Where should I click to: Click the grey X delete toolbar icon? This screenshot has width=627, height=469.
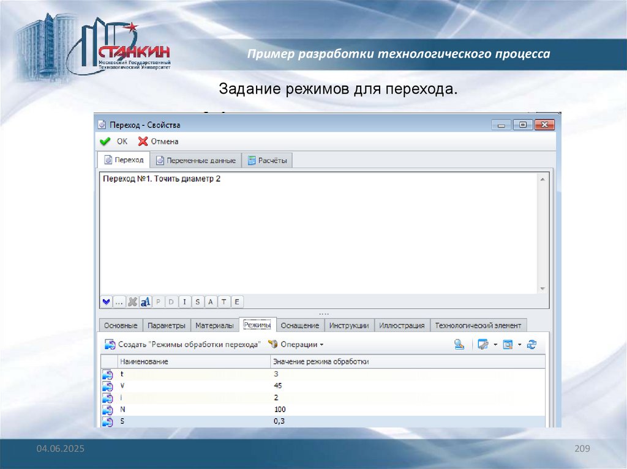tap(132, 301)
